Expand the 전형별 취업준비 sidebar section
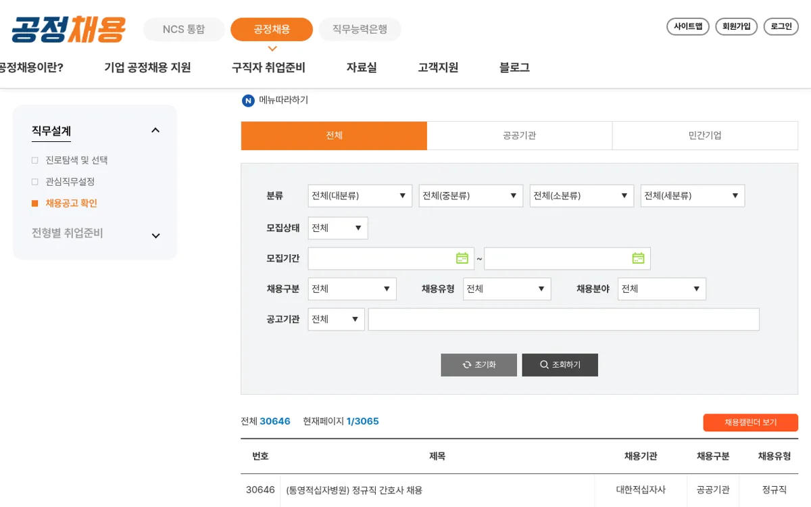The image size is (811, 507). coord(155,236)
